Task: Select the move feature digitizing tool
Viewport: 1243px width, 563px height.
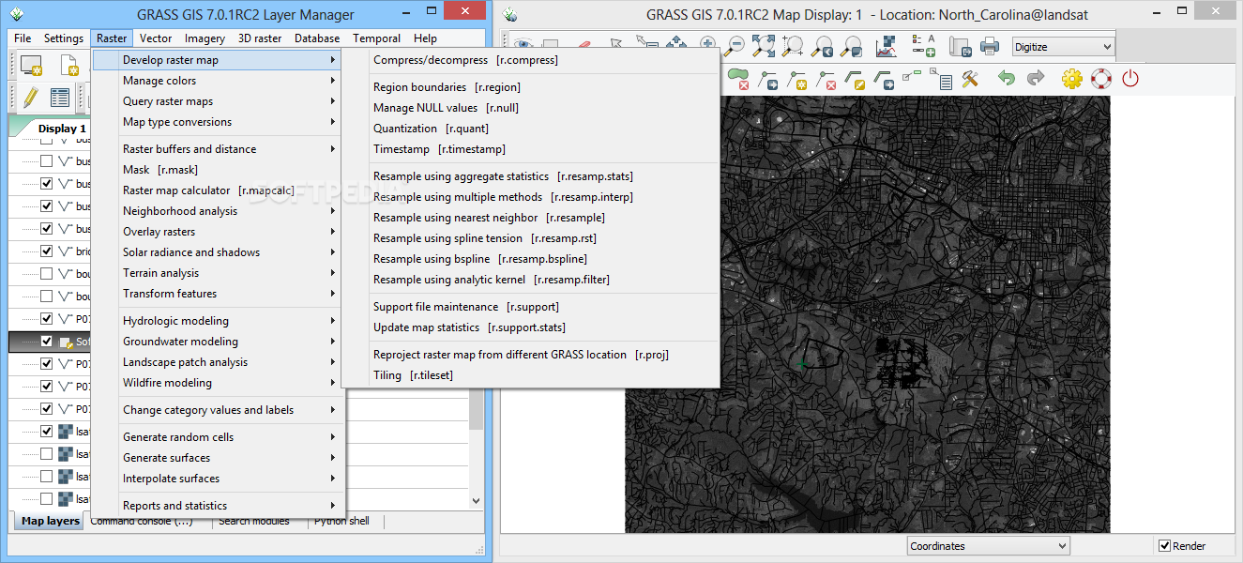Action: (884, 79)
